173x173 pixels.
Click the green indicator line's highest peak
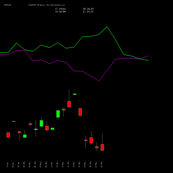[107, 27]
